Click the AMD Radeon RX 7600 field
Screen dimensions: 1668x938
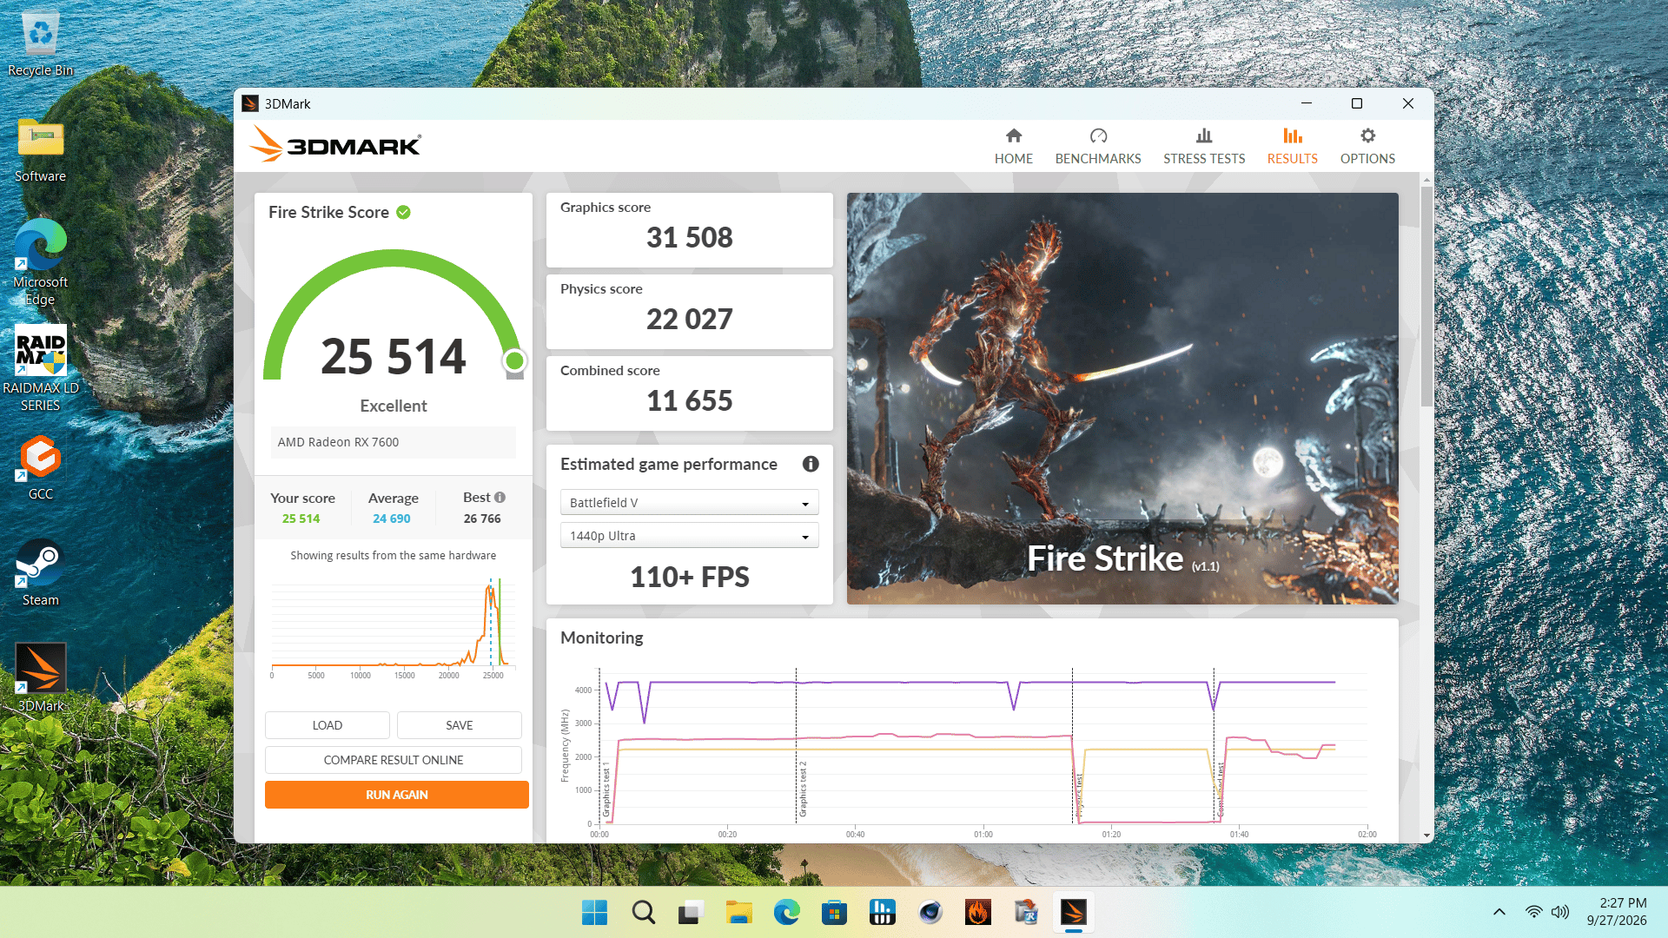coord(393,442)
